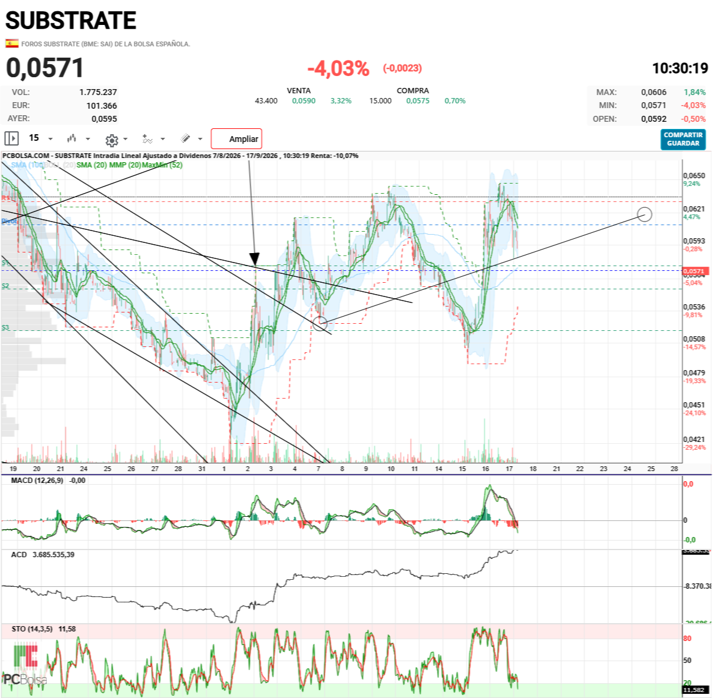The width and height of the screenshot is (713, 698).
Task: Click the COMPRA price 0,0575
Action: point(418,101)
